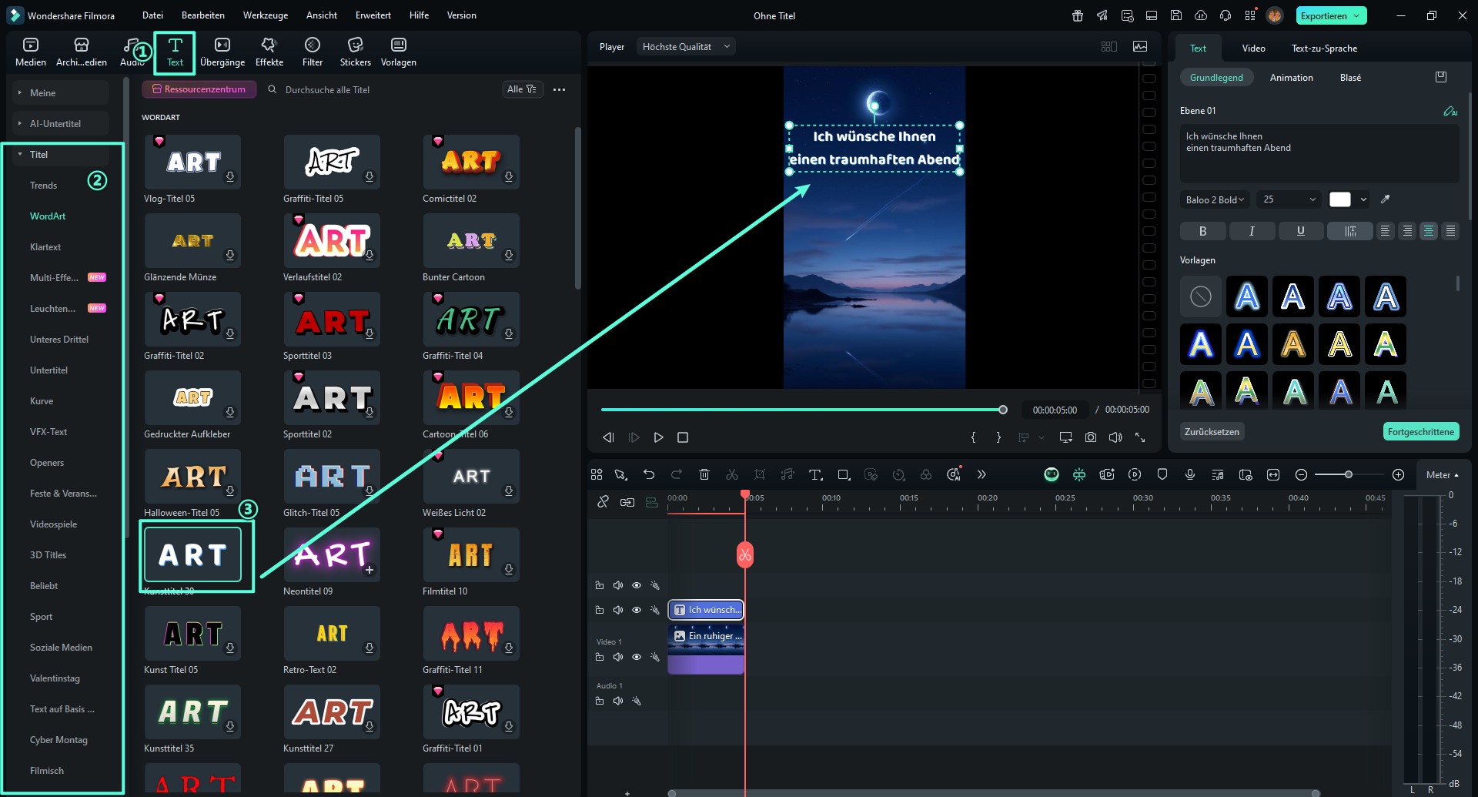
Task: Click the AI text edit icon beside Ebene 01
Action: tap(1450, 111)
